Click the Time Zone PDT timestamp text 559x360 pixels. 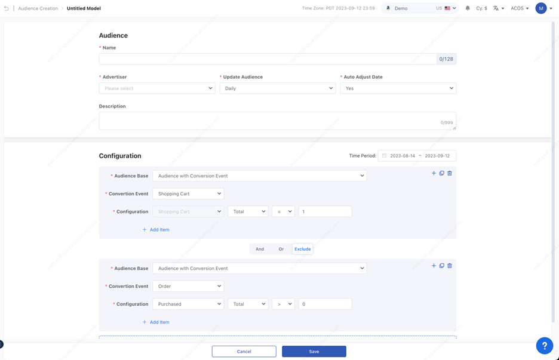(338, 8)
